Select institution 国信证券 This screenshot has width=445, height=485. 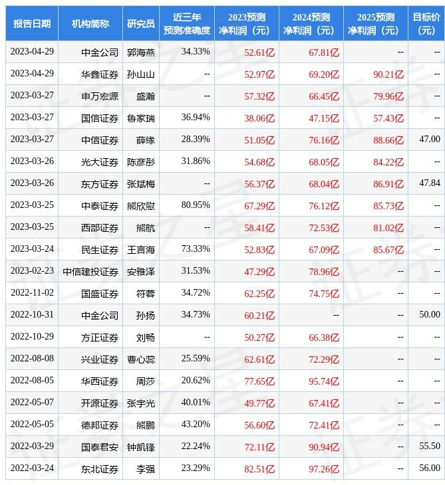[x=100, y=118]
